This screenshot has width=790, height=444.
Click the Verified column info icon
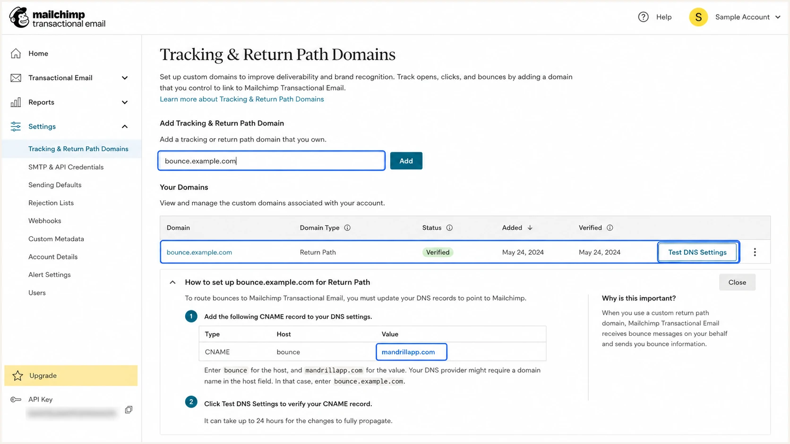[x=610, y=228]
